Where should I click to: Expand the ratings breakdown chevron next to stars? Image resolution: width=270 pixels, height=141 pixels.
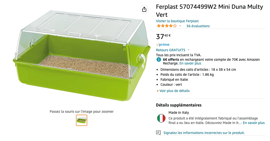180,26
